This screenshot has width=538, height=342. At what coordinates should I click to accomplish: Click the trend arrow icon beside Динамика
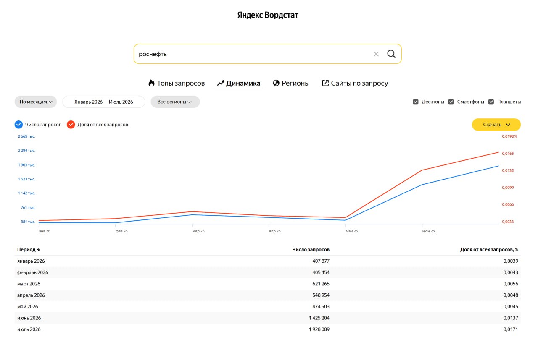coord(221,83)
